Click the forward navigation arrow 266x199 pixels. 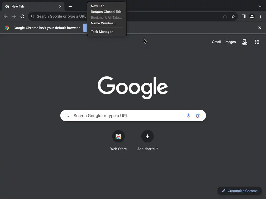(14, 16)
